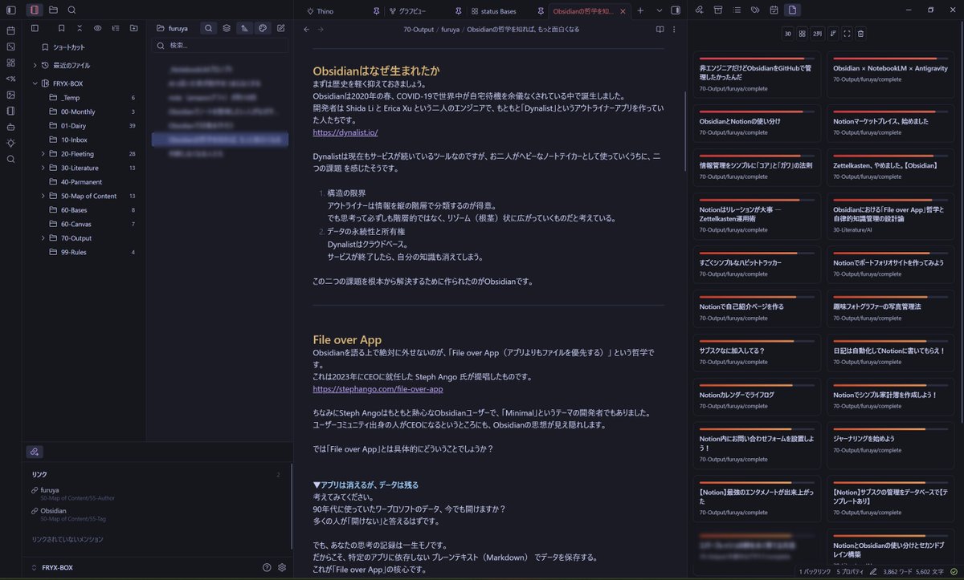
Task: Switch to the status Bases tab
Action: (x=498, y=11)
